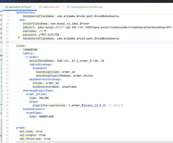Close the application-fk-fb.yml tab
Viewport: 173px width, 143px height.
(34, 7)
